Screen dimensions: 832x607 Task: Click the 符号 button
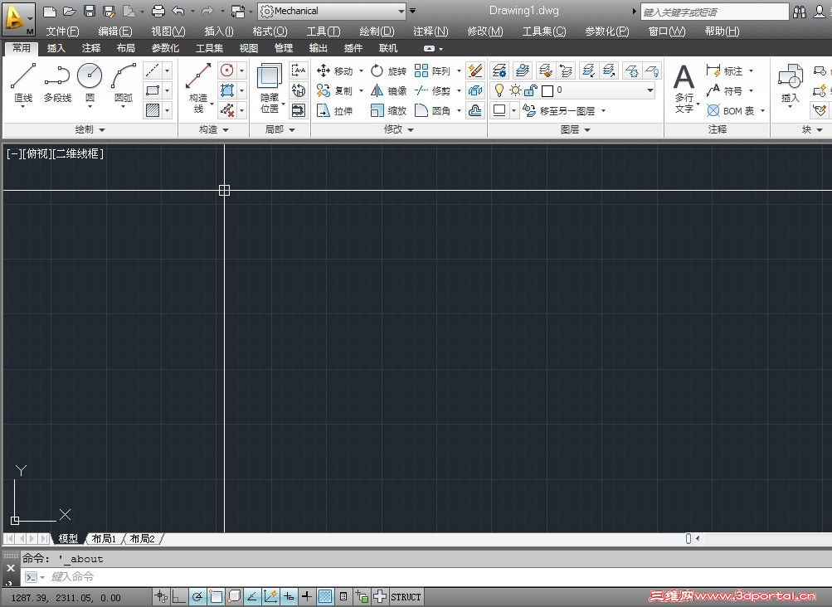pos(725,90)
